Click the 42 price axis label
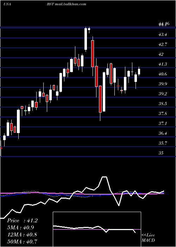Image resolution: width=176 pixels, height=247 pixels. tap(161, 54)
